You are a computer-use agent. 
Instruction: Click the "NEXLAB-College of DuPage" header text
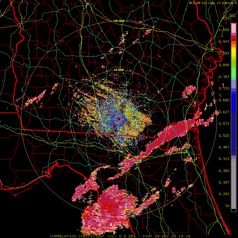[212, 3]
